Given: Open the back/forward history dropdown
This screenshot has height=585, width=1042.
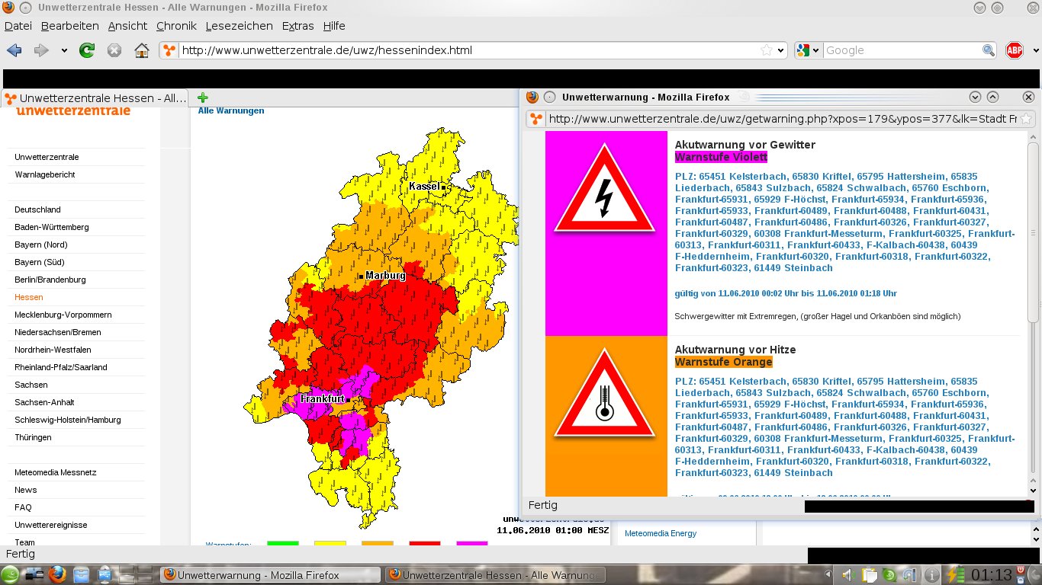Looking at the screenshot, I should pos(64,51).
